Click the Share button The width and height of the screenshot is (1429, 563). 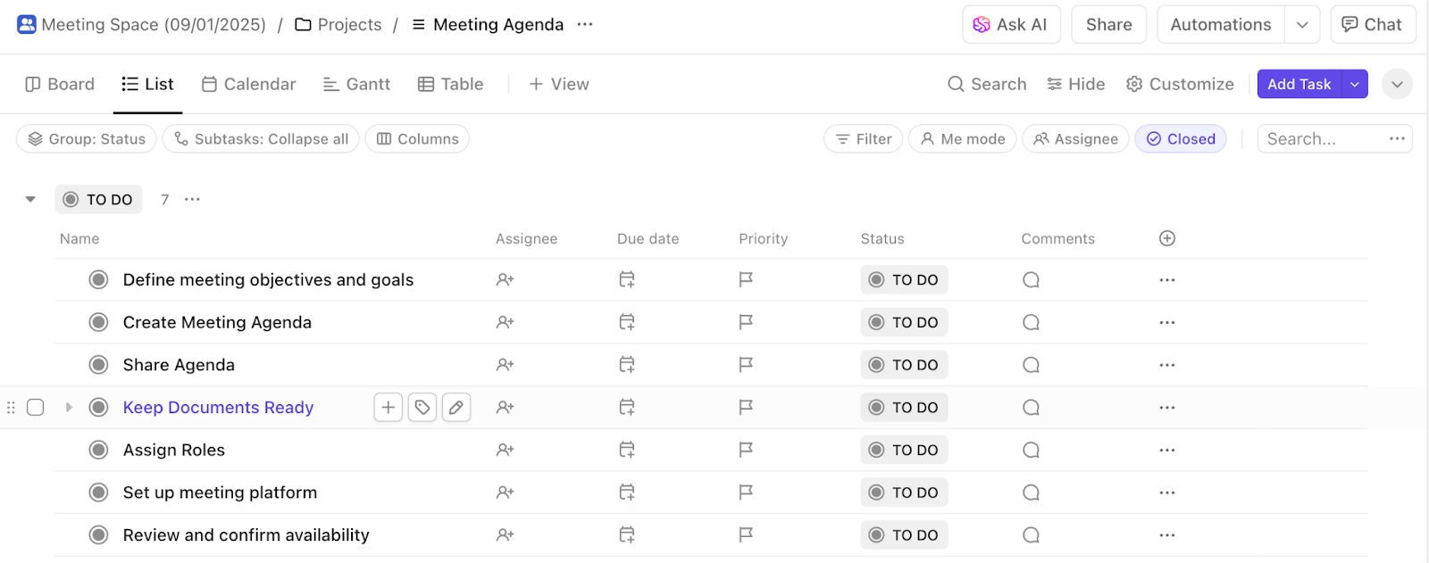[1107, 24]
